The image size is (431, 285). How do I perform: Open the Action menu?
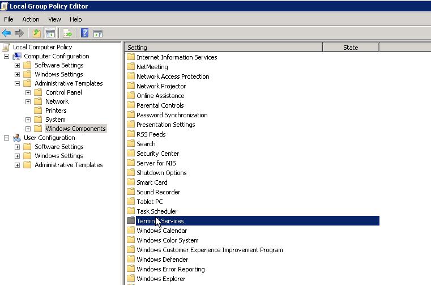coord(31,19)
